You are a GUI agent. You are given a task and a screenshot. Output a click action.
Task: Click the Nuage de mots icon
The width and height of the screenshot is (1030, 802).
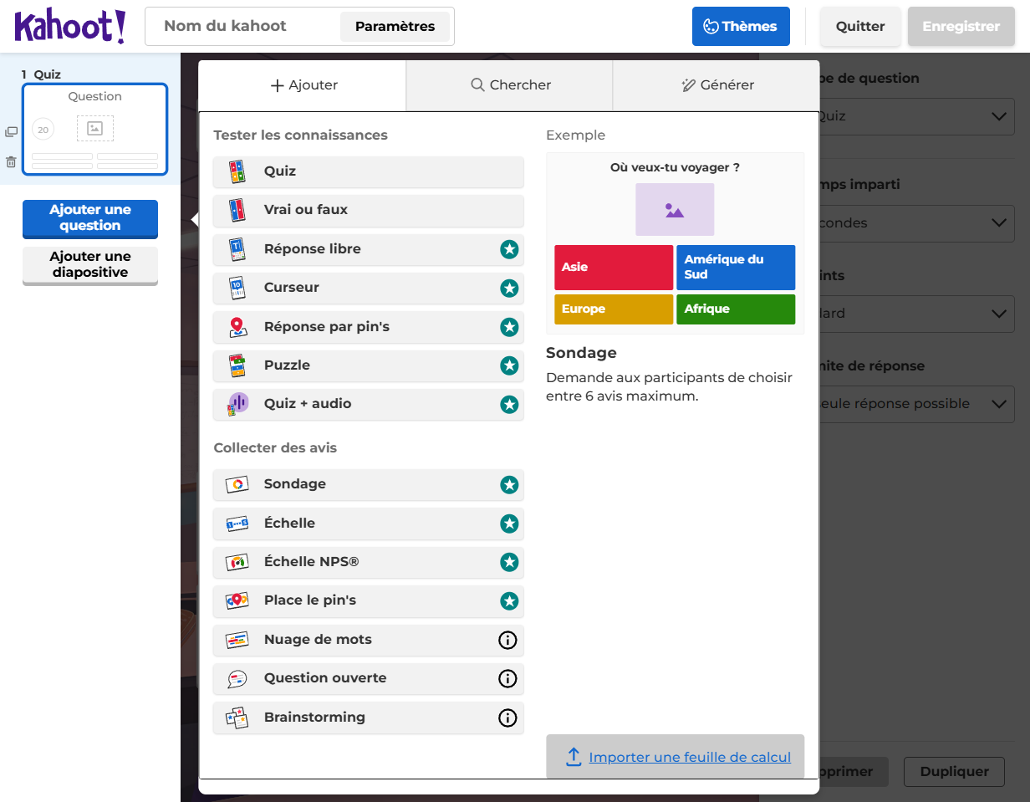click(237, 640)
